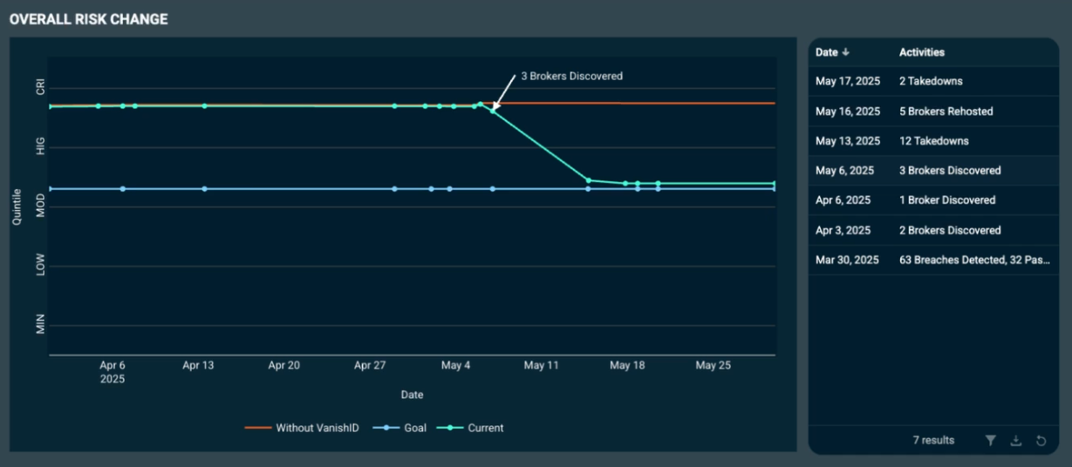Click the Apr 3, 2025 date cell
1072x467 pixels.
[x=843, y=230]
